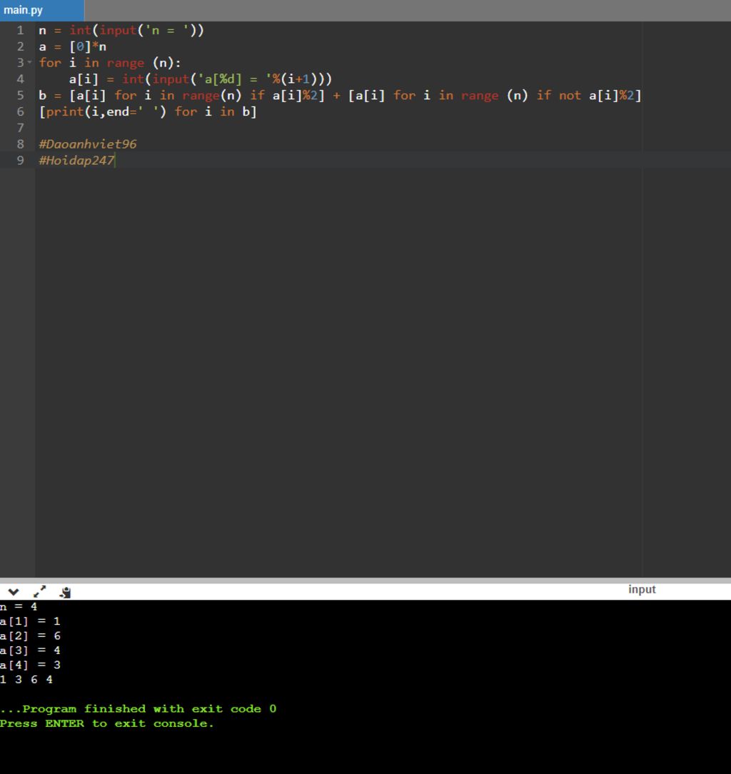
Task: Place cursor on line 1 input statement
Action: (x=121, y=30)
